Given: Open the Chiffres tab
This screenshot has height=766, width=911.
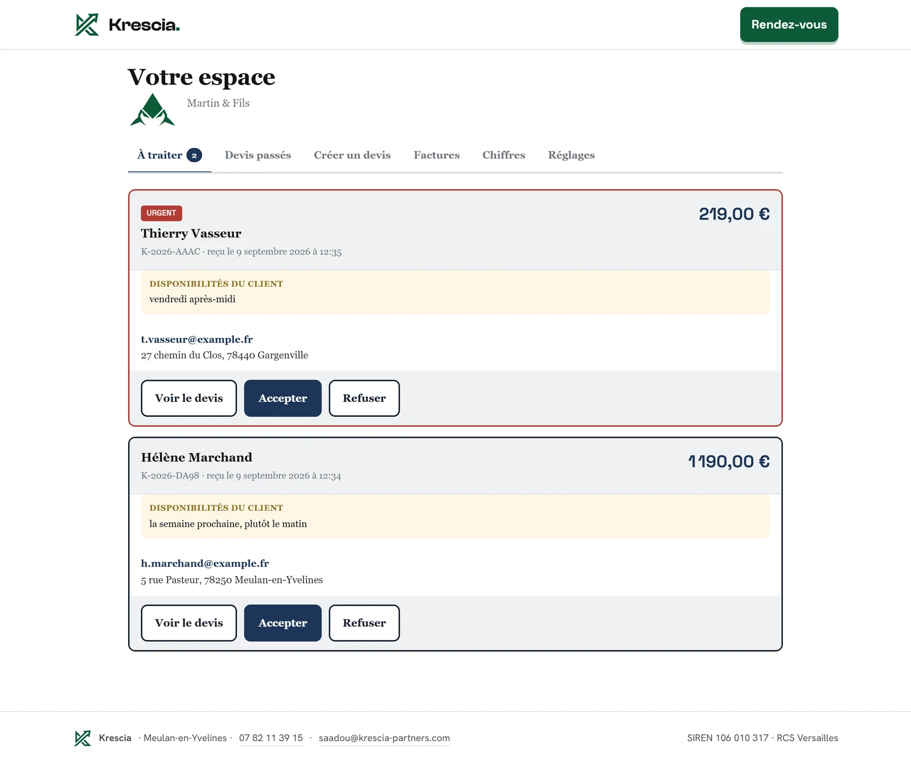Looking at the screenshot, I should click(504, 155).
